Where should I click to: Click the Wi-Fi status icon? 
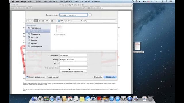[x=136, y=1]
